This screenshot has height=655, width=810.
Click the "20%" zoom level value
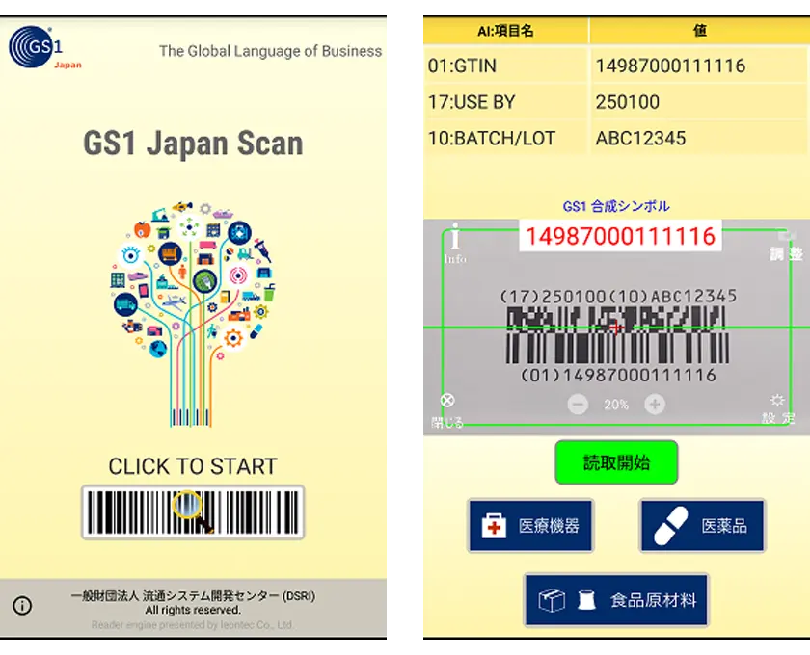click(616, 405)
